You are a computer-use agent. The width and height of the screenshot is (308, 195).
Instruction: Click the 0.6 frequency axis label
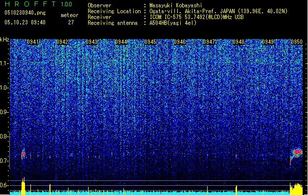coord(4,185)
